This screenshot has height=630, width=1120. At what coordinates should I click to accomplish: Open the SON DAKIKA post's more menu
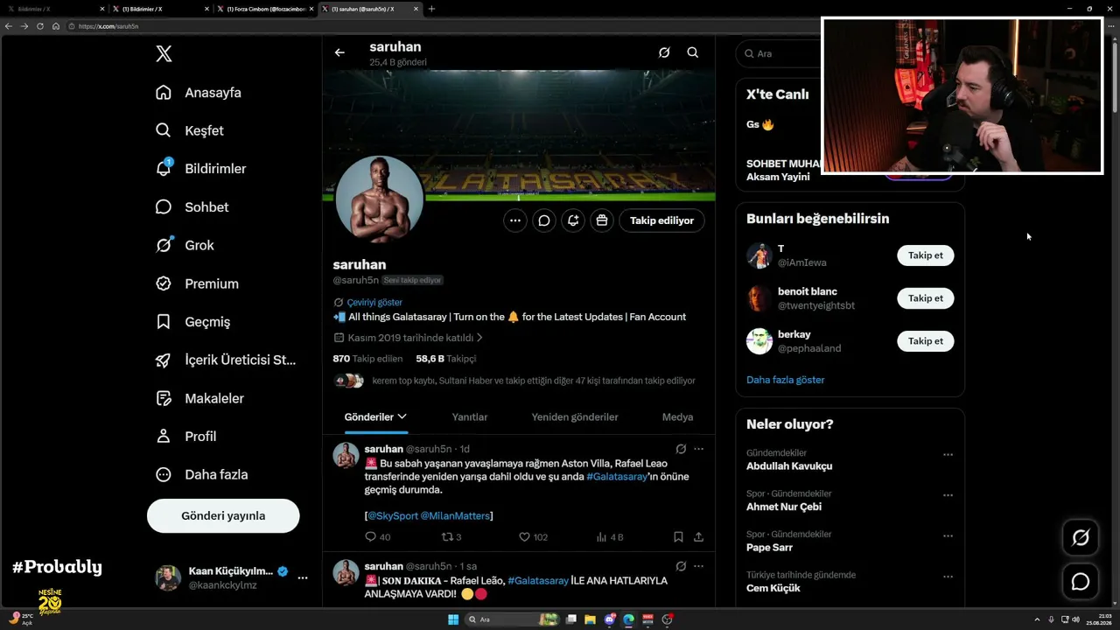pos(698,566)
